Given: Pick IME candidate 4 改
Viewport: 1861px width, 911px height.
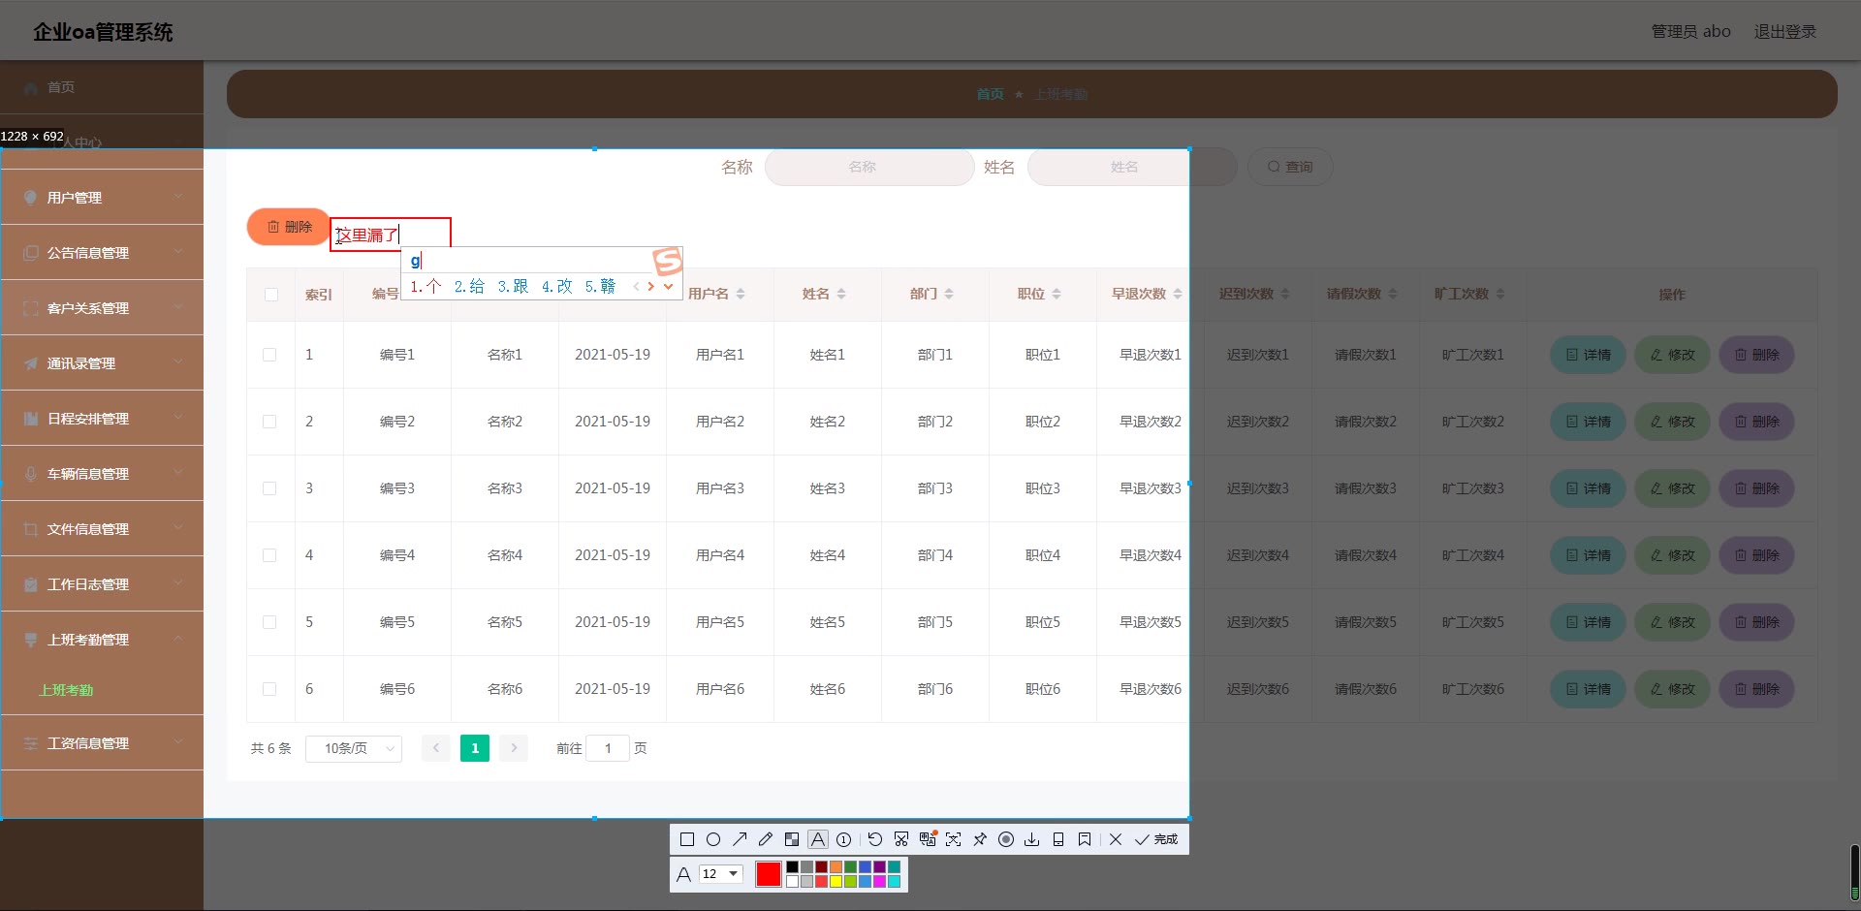Looking at the screenshot, I should click(556, 287).
